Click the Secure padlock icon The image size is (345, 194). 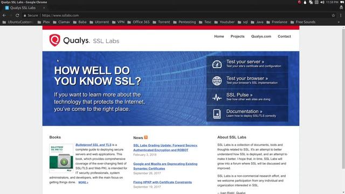pyautogui.click(x=25, y=16)
